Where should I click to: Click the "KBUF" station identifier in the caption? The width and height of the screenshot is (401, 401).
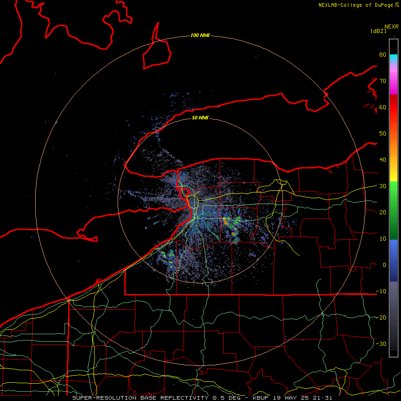[x=262, y=398]
